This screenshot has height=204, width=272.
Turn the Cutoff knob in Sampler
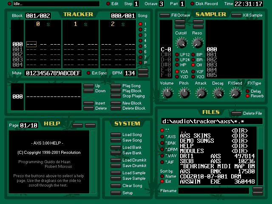click(181, 42)
